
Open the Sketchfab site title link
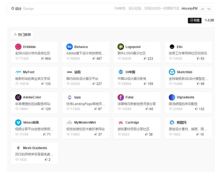coord(184,72)
